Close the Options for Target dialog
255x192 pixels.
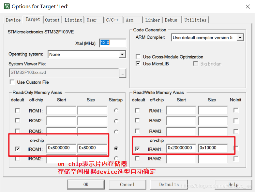(248, 7)
